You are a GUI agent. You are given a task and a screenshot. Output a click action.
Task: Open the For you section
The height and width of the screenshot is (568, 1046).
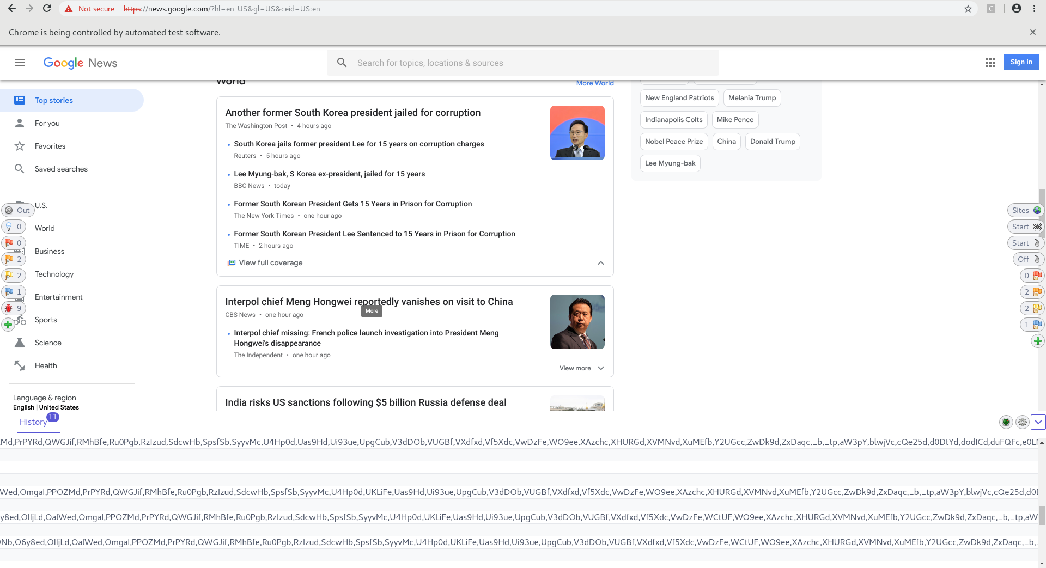coord(72,123)
